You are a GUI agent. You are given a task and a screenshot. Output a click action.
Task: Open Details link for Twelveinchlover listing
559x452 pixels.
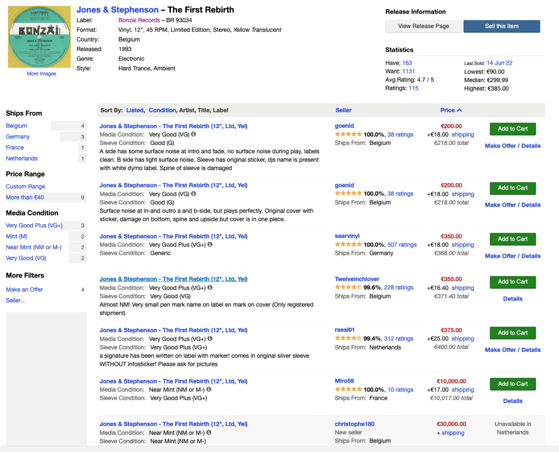pyautogui.click(x=512, y=299)
